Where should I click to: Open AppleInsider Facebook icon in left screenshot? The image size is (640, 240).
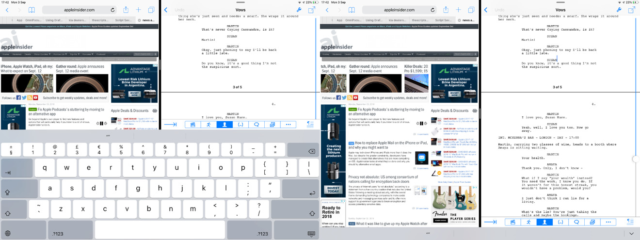coord(19,97)
